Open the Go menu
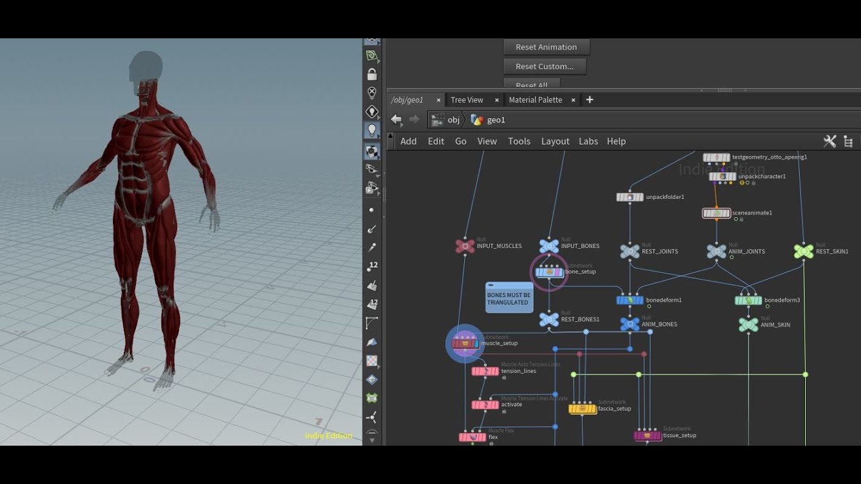This screenshot has width=861, height=484. tap(461, 141)
